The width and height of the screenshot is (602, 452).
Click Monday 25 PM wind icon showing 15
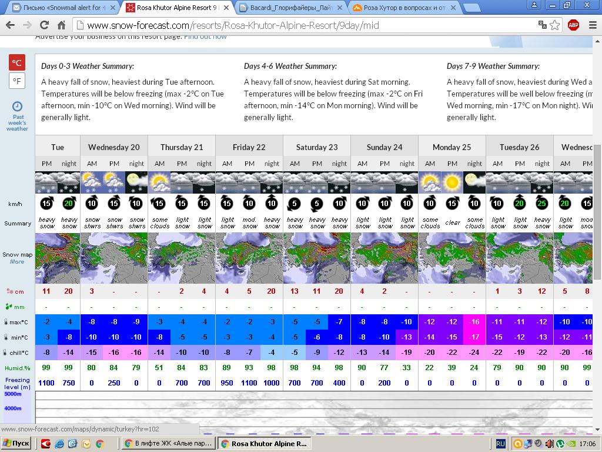[x=452, y=203]
